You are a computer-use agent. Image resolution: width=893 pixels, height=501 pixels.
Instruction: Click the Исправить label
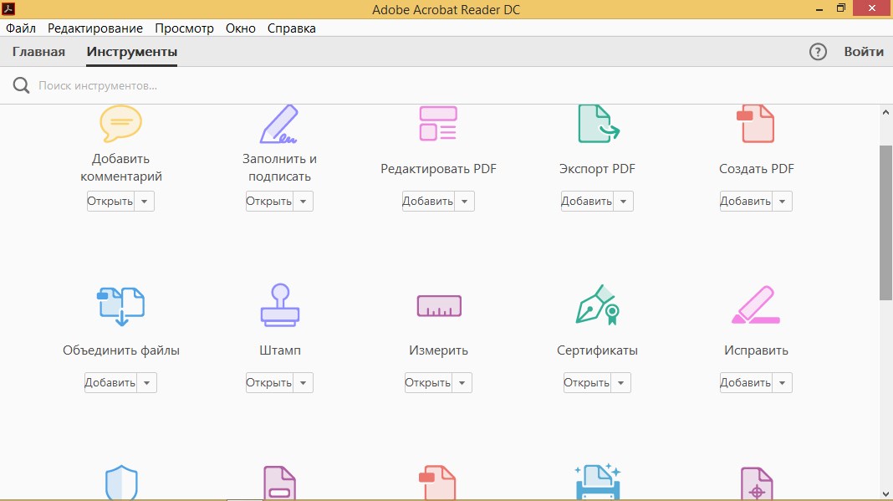[757, 350]
